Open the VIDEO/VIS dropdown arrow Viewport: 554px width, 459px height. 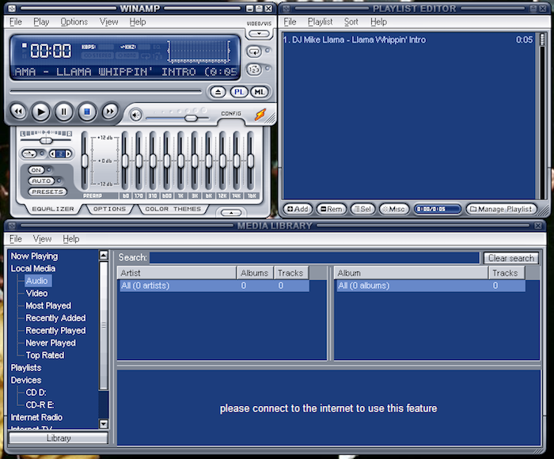pyautogui.click(x=259, y=34)
